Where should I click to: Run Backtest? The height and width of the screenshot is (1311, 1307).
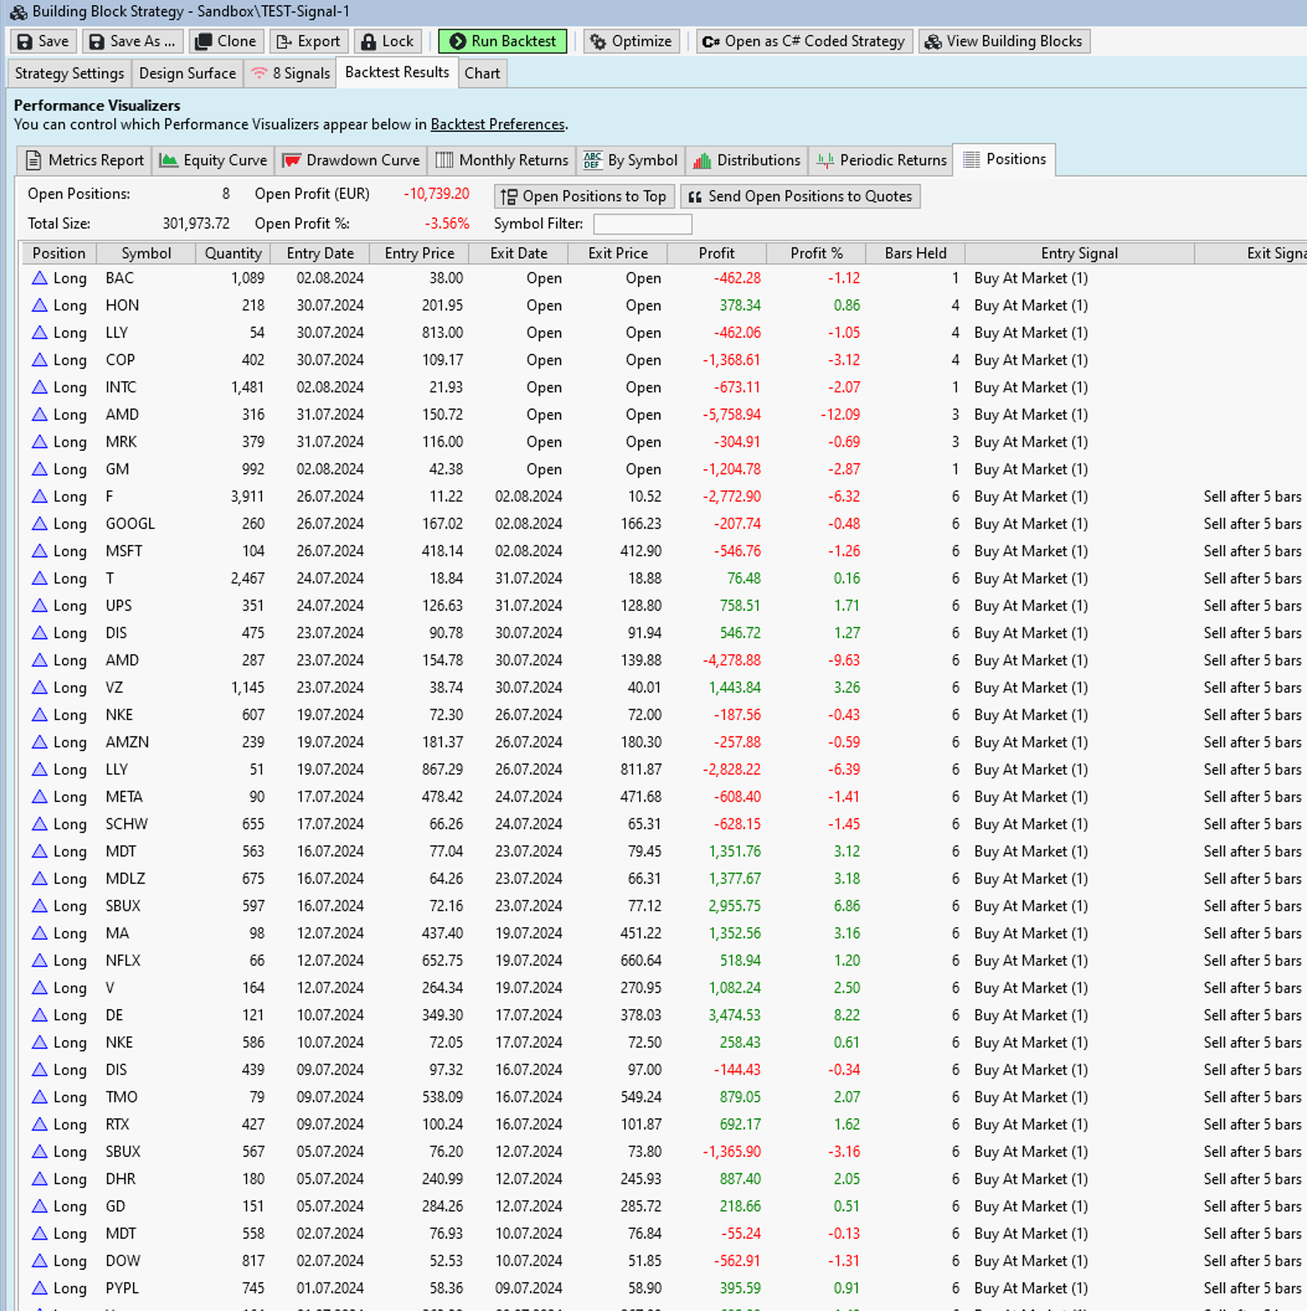pos(503,42)
